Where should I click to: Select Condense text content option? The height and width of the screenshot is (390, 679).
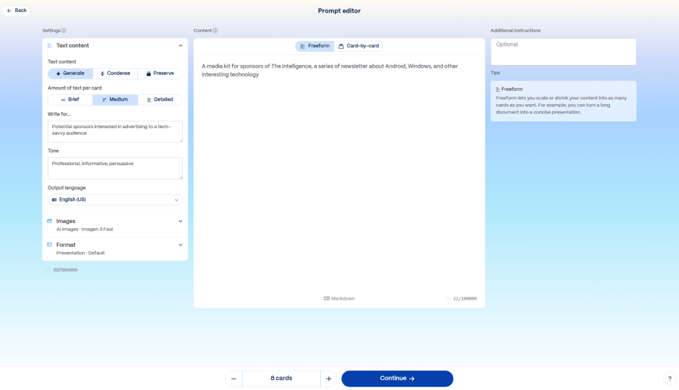click(x=115, y=74)
